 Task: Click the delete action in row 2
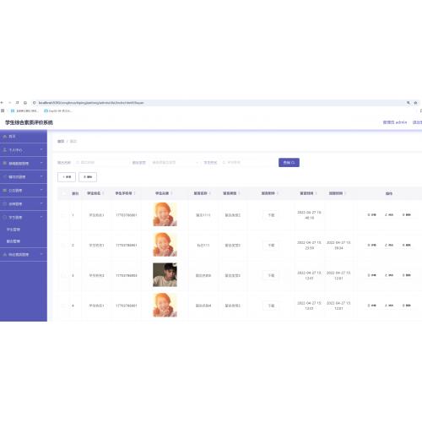pyautogui.click(x=407, y=246)
